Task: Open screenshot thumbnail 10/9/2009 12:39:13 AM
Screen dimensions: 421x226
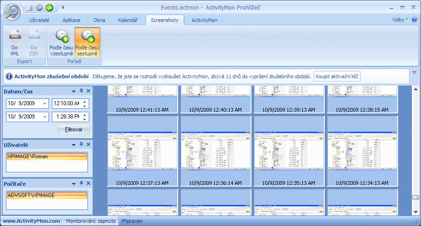Action: click(289, 99)
